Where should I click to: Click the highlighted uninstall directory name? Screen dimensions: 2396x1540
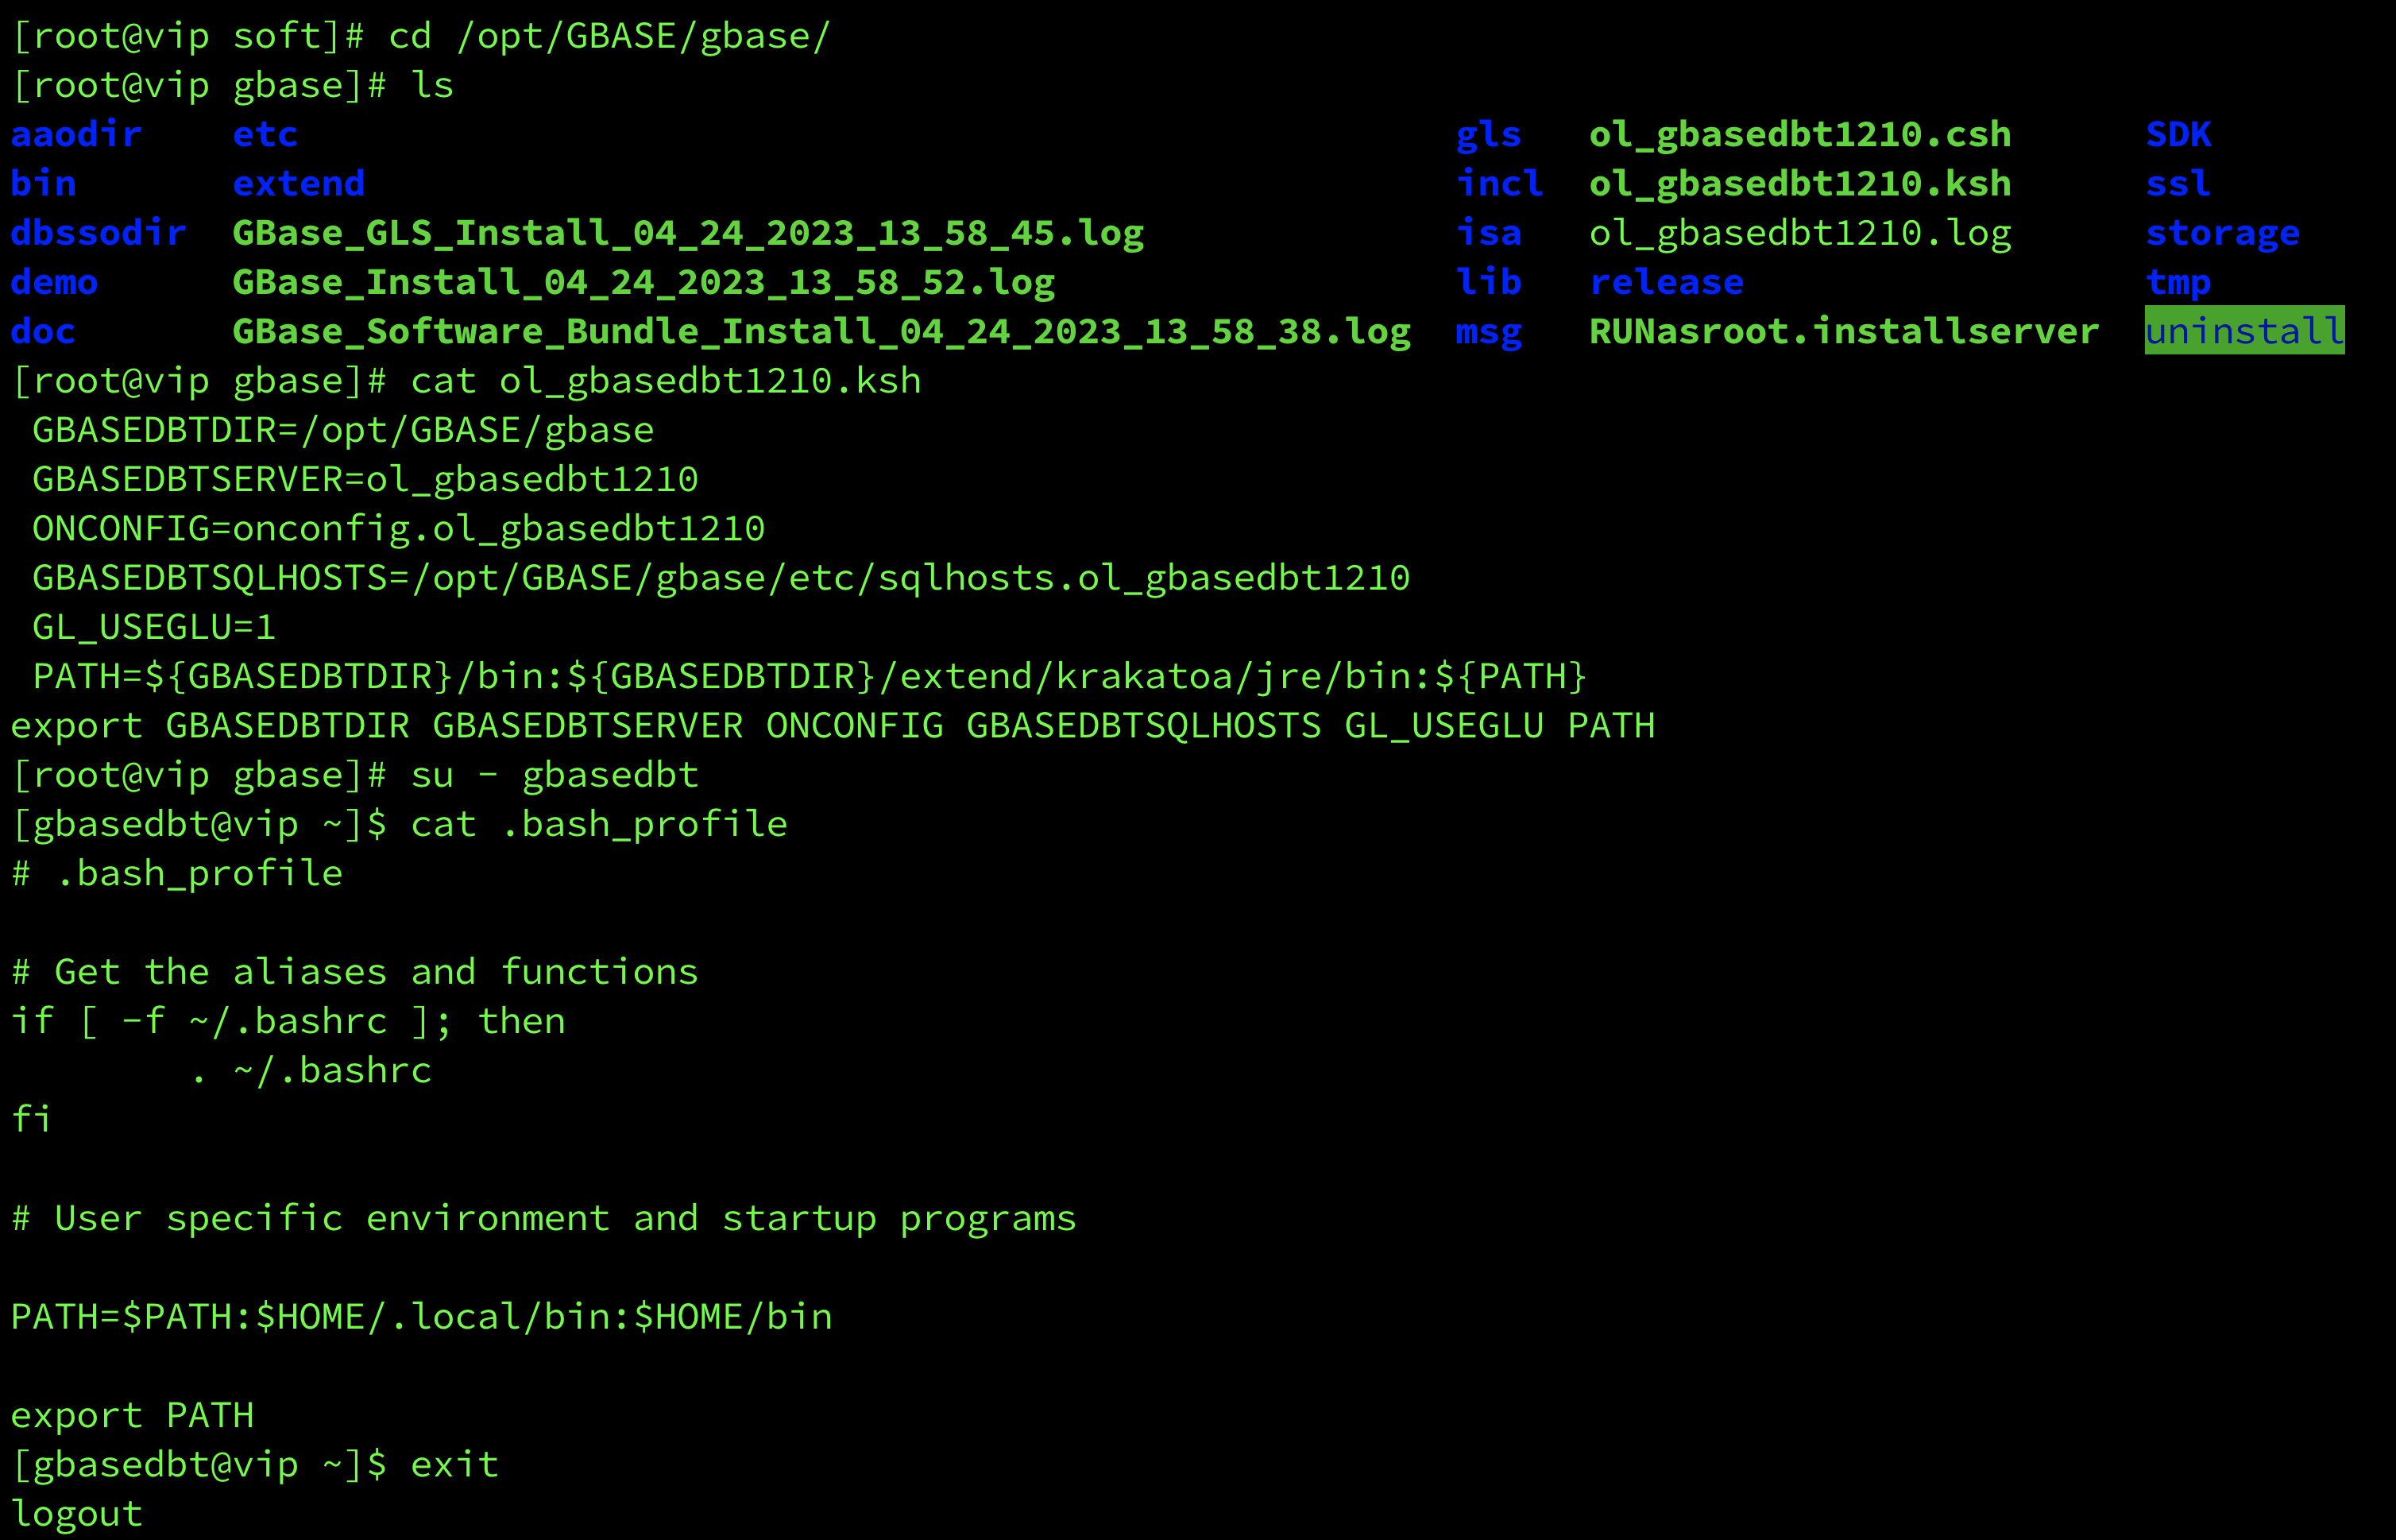(2244, 330)
